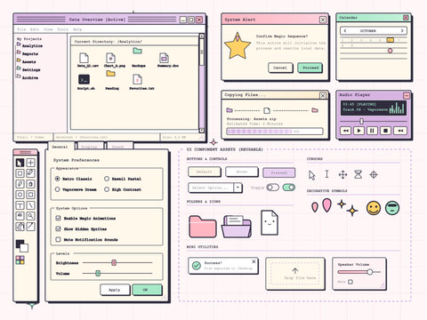427x320 pixels.
Task: Click Proceed in the System Alert
Action: 310,68
